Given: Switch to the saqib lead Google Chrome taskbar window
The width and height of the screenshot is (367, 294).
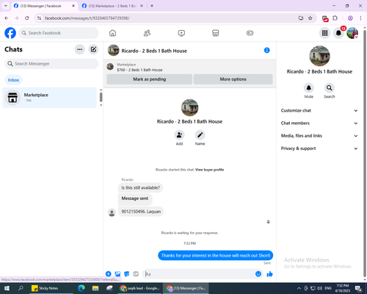Looking at the screenshot, I should tap(140, 288).
